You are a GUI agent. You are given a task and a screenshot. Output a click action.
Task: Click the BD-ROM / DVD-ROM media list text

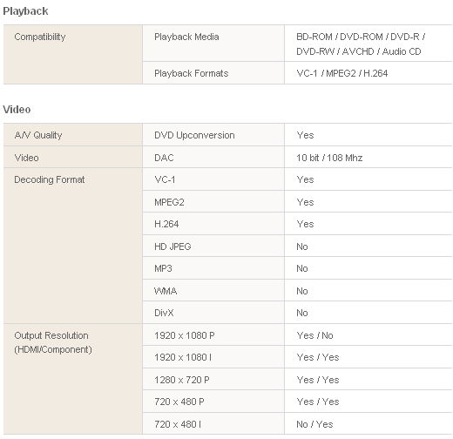(361, 44)
